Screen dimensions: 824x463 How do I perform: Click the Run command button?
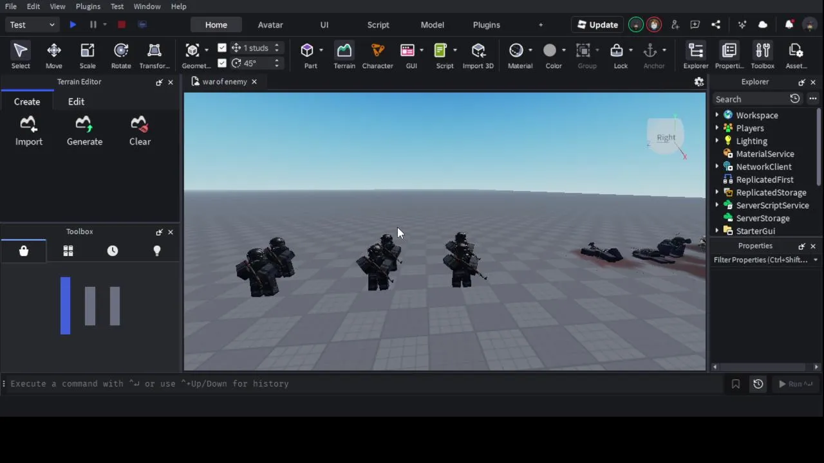795,384
